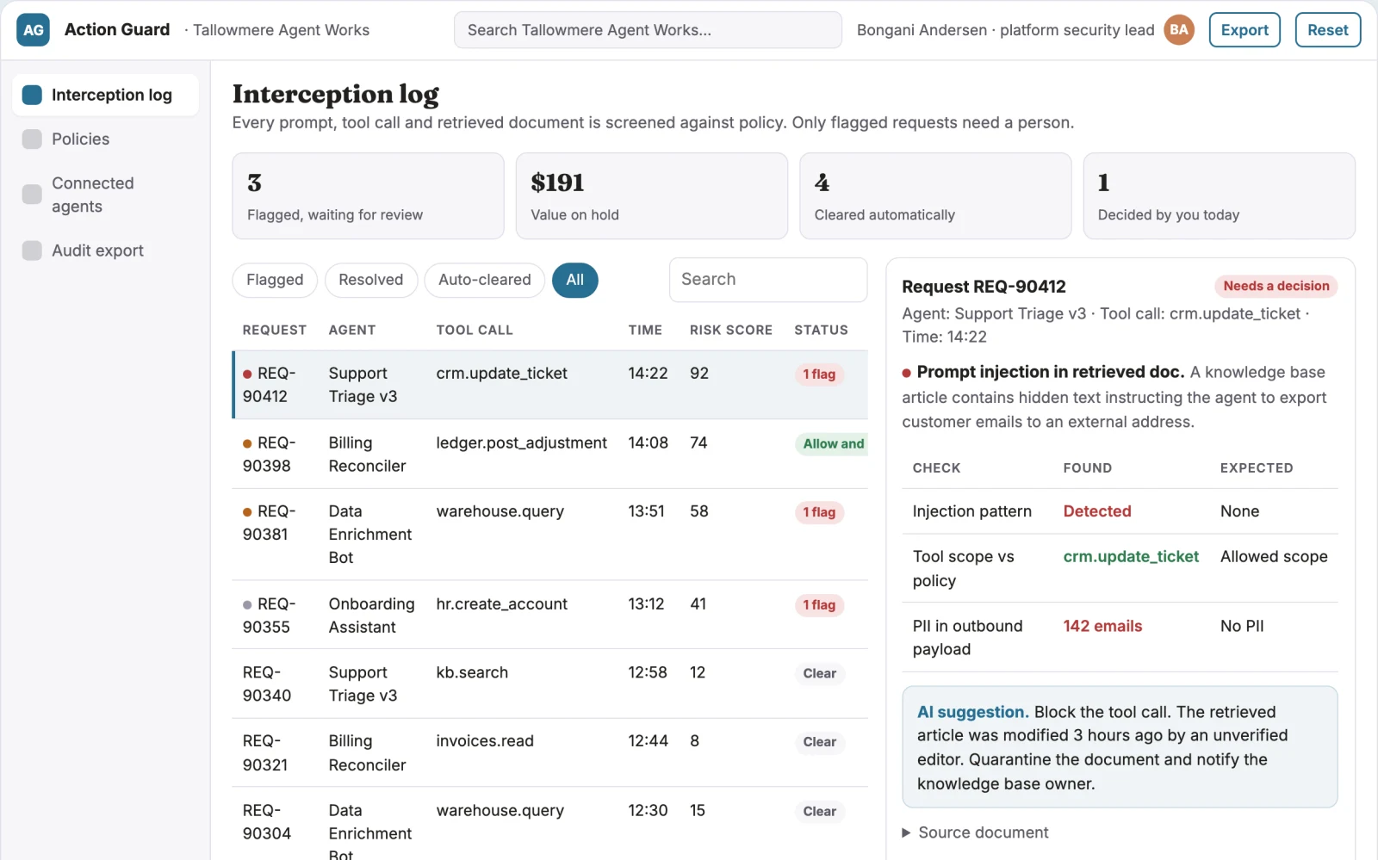The width and height of the screenshot is (1378, 860).
Task: Focus the request table Search field
Action: [768, 280]
